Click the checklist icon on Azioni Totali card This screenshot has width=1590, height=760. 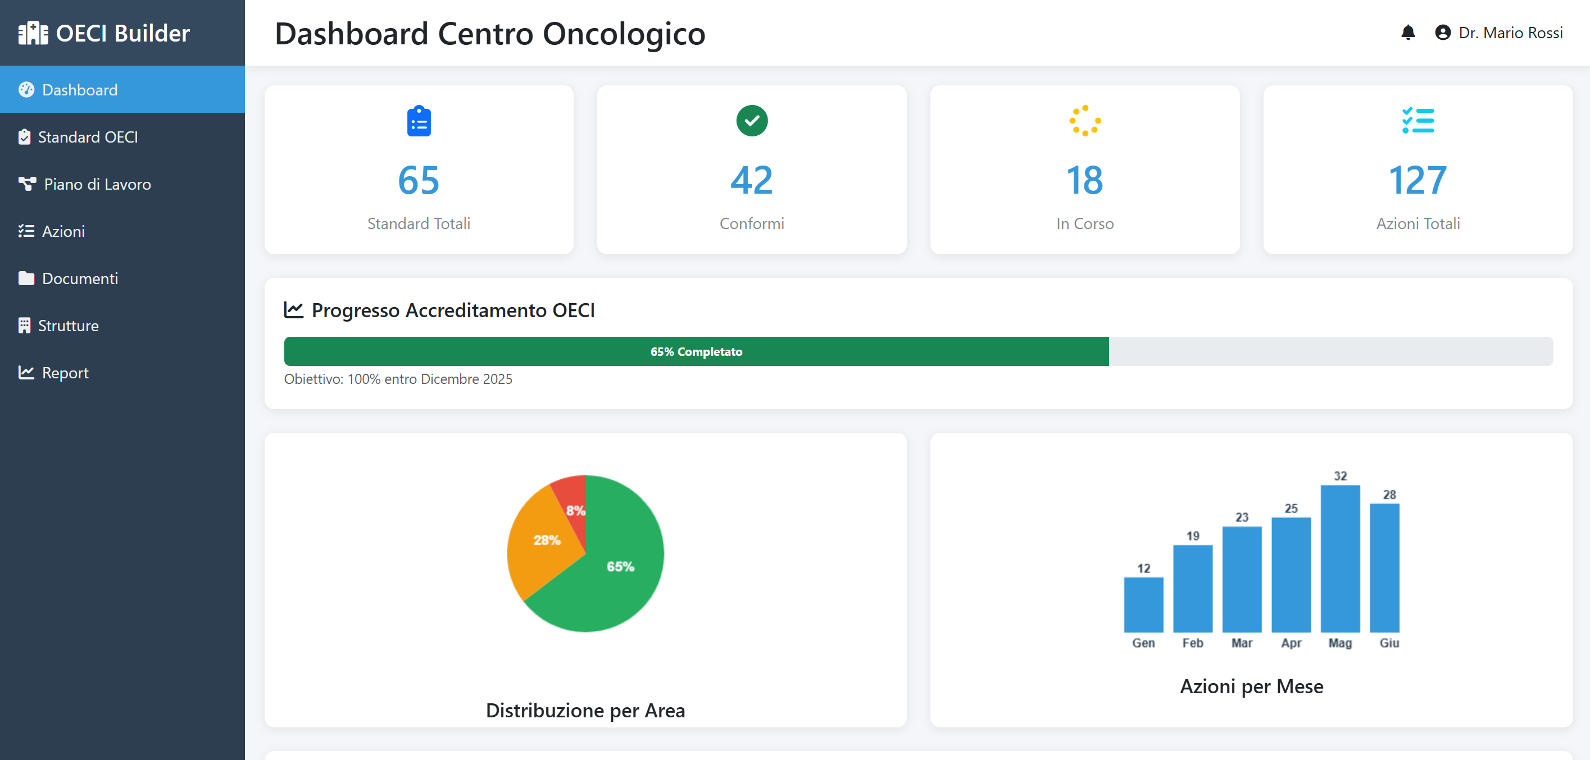click(x=1418, y=121)
